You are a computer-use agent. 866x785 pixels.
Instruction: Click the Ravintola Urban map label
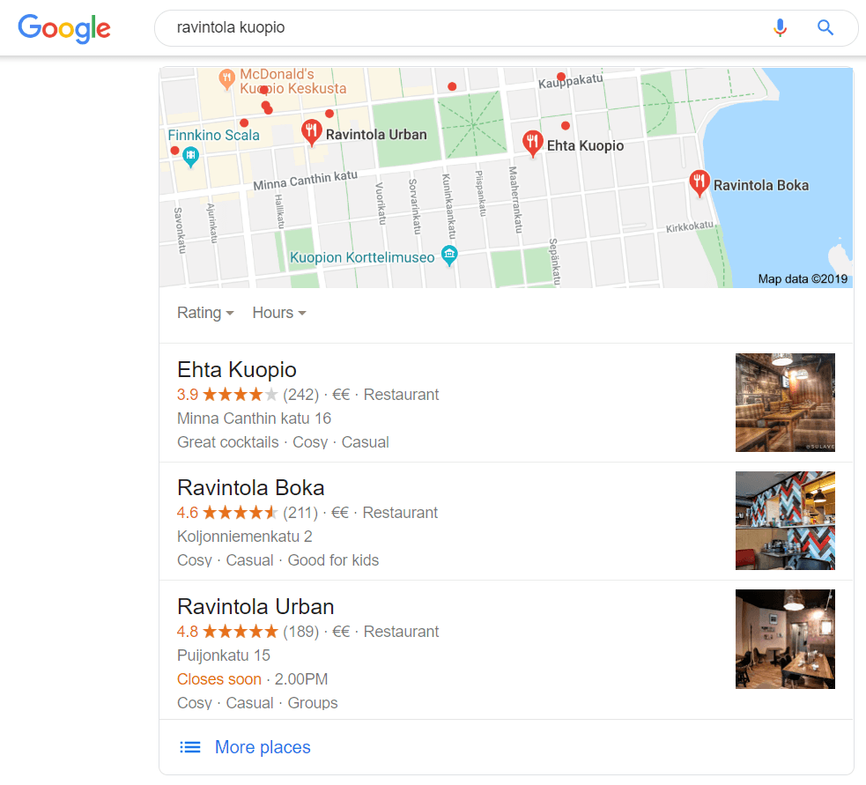click(x=376, y=134)
